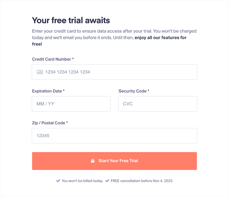The image size is (229, 197).
Task: Click the "You won't be billed today." text
Action: (82, 181)
